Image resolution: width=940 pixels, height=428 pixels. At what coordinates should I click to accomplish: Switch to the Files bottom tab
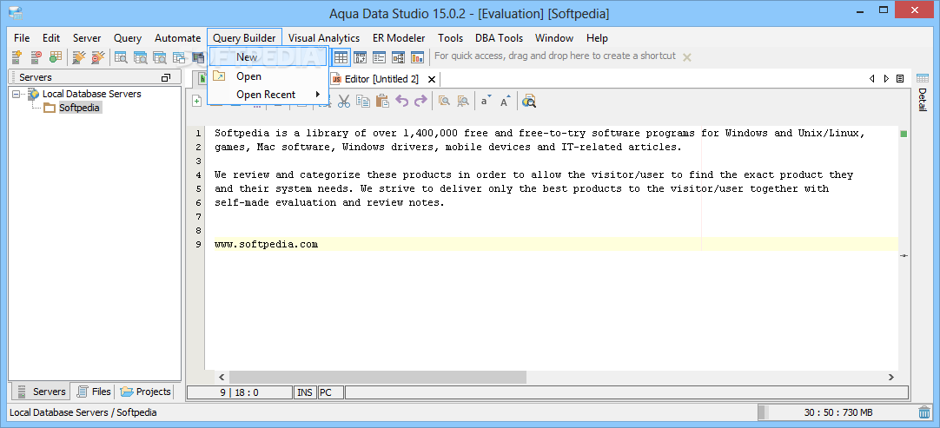click(93, 392)
